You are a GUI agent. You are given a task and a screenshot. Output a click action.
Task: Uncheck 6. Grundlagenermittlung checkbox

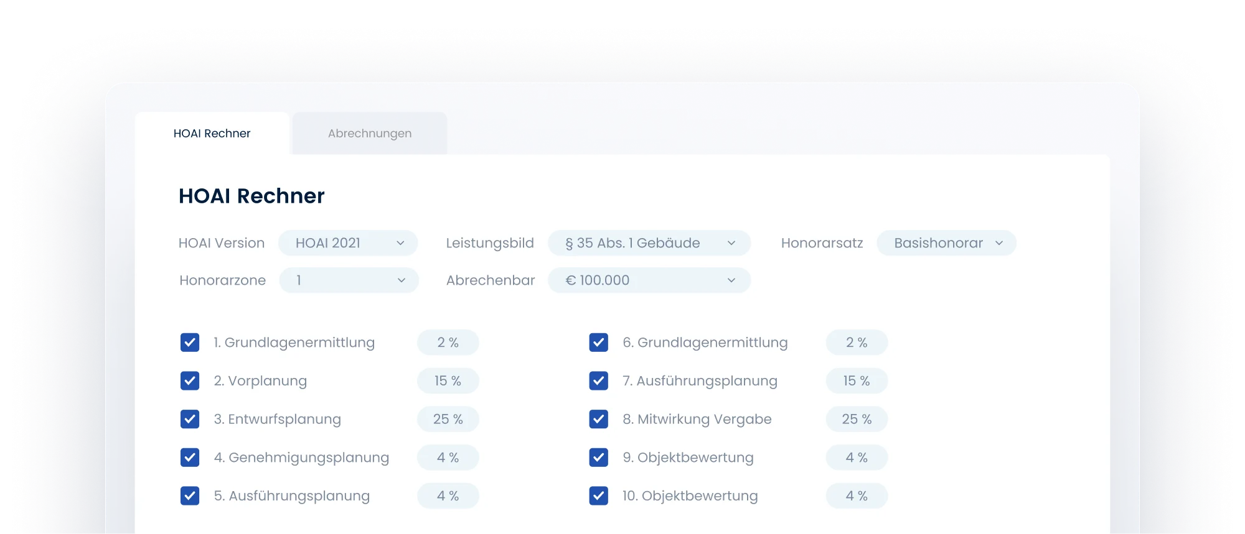click(598, 343)
